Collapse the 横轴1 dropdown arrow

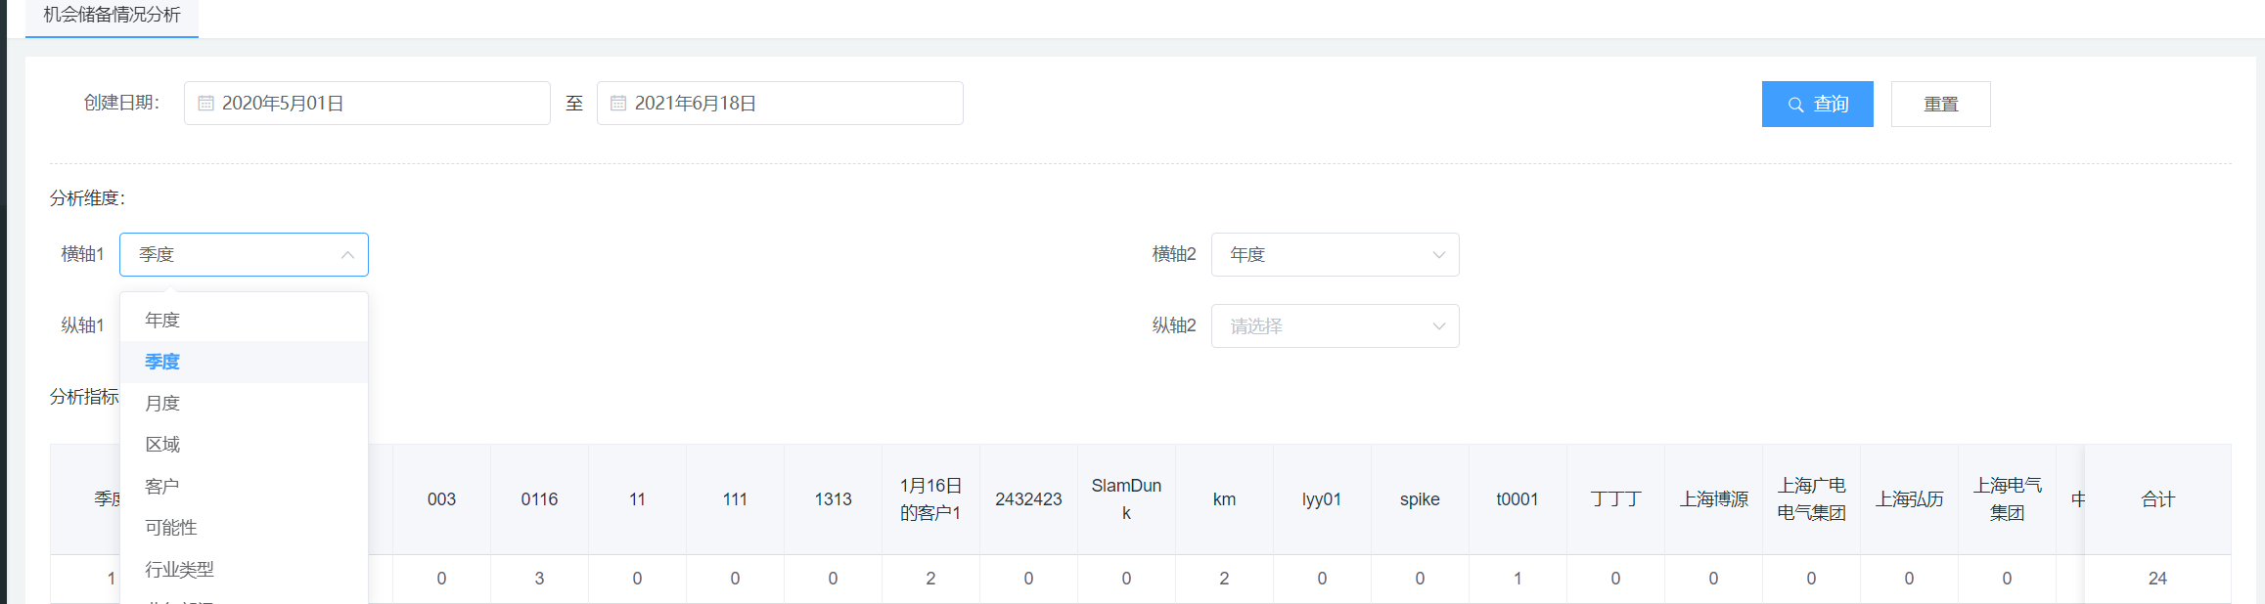[347, 255]
